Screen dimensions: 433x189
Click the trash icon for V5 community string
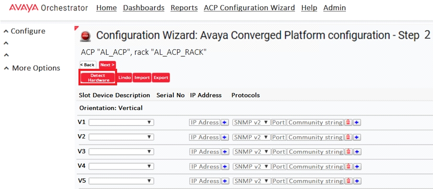[x=348, y=181]
